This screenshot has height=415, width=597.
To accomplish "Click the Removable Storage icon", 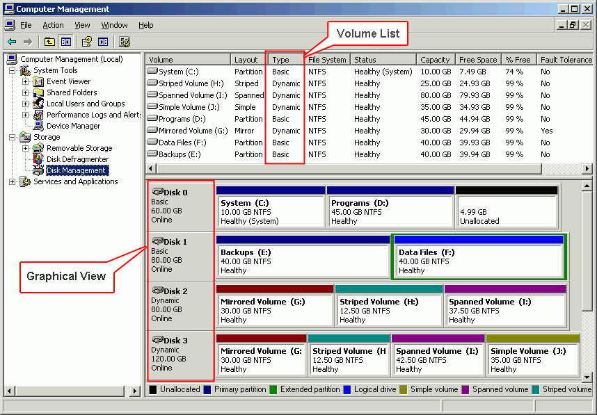I will click(x=38, y=148).
